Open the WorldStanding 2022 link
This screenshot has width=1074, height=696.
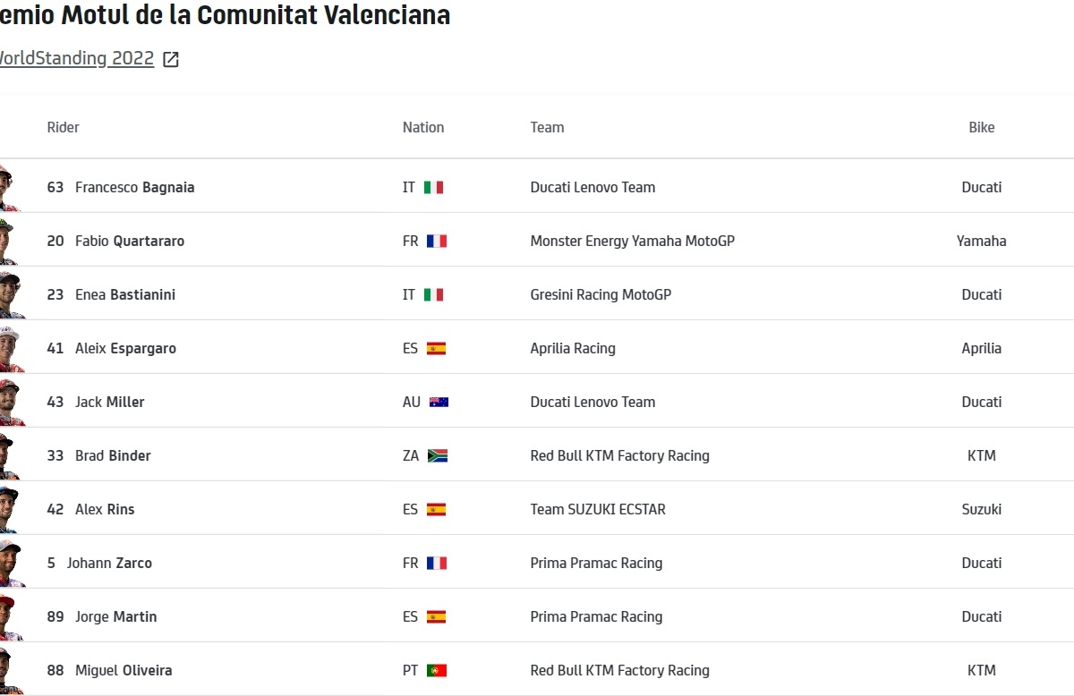(77, 59)
